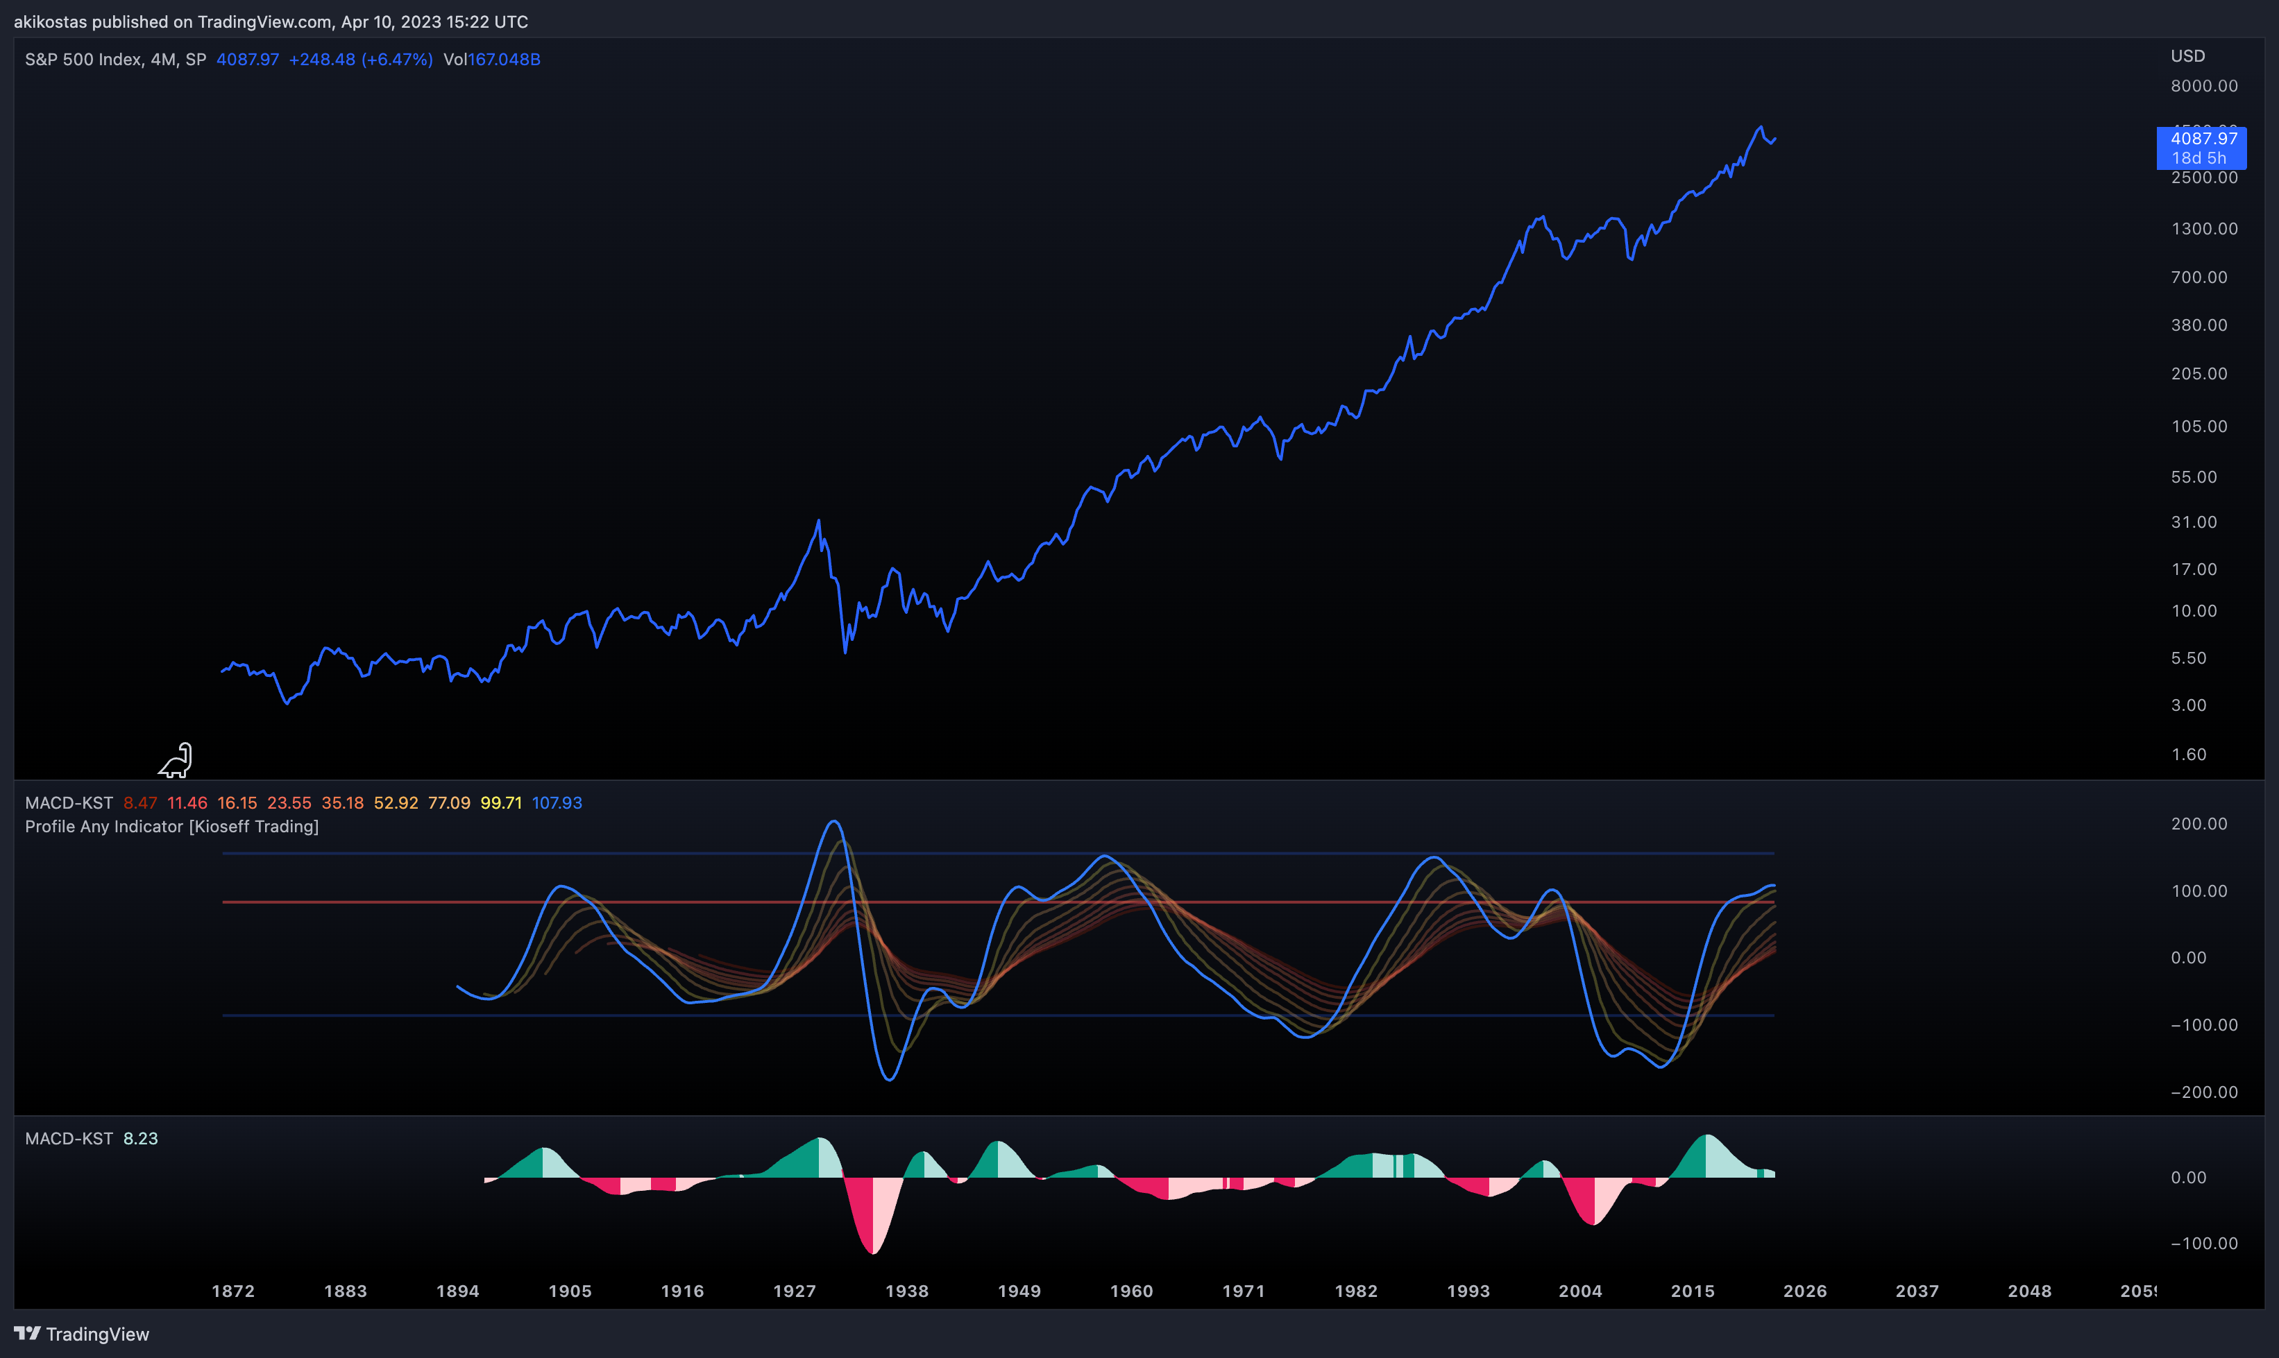
Task: Click the 1971 year on time axis
Action: coord(1244,1291)
